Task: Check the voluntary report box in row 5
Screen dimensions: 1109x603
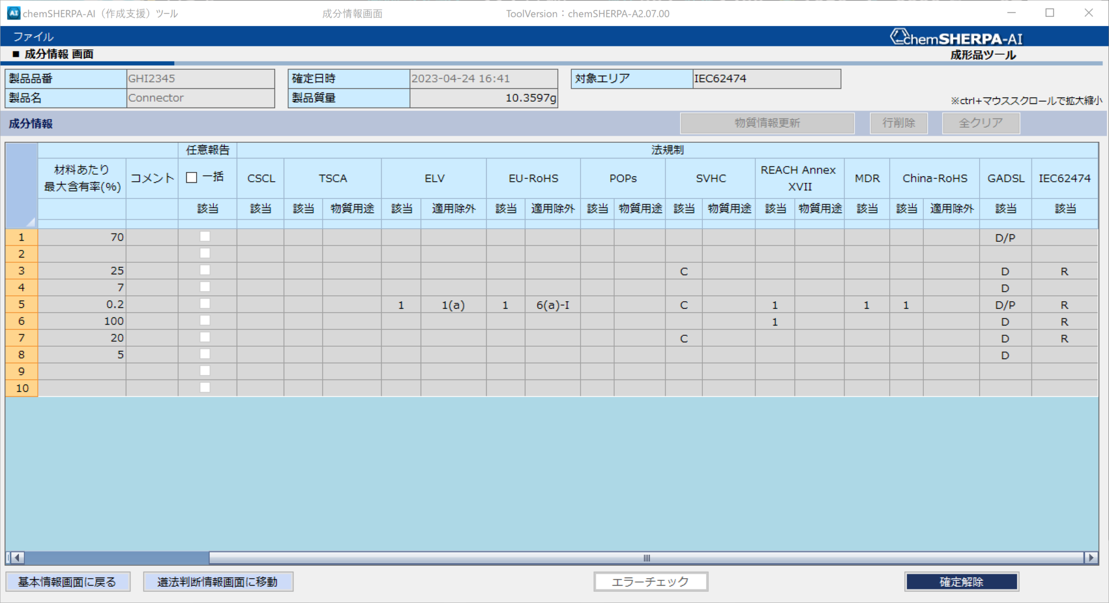Action: 205,304
